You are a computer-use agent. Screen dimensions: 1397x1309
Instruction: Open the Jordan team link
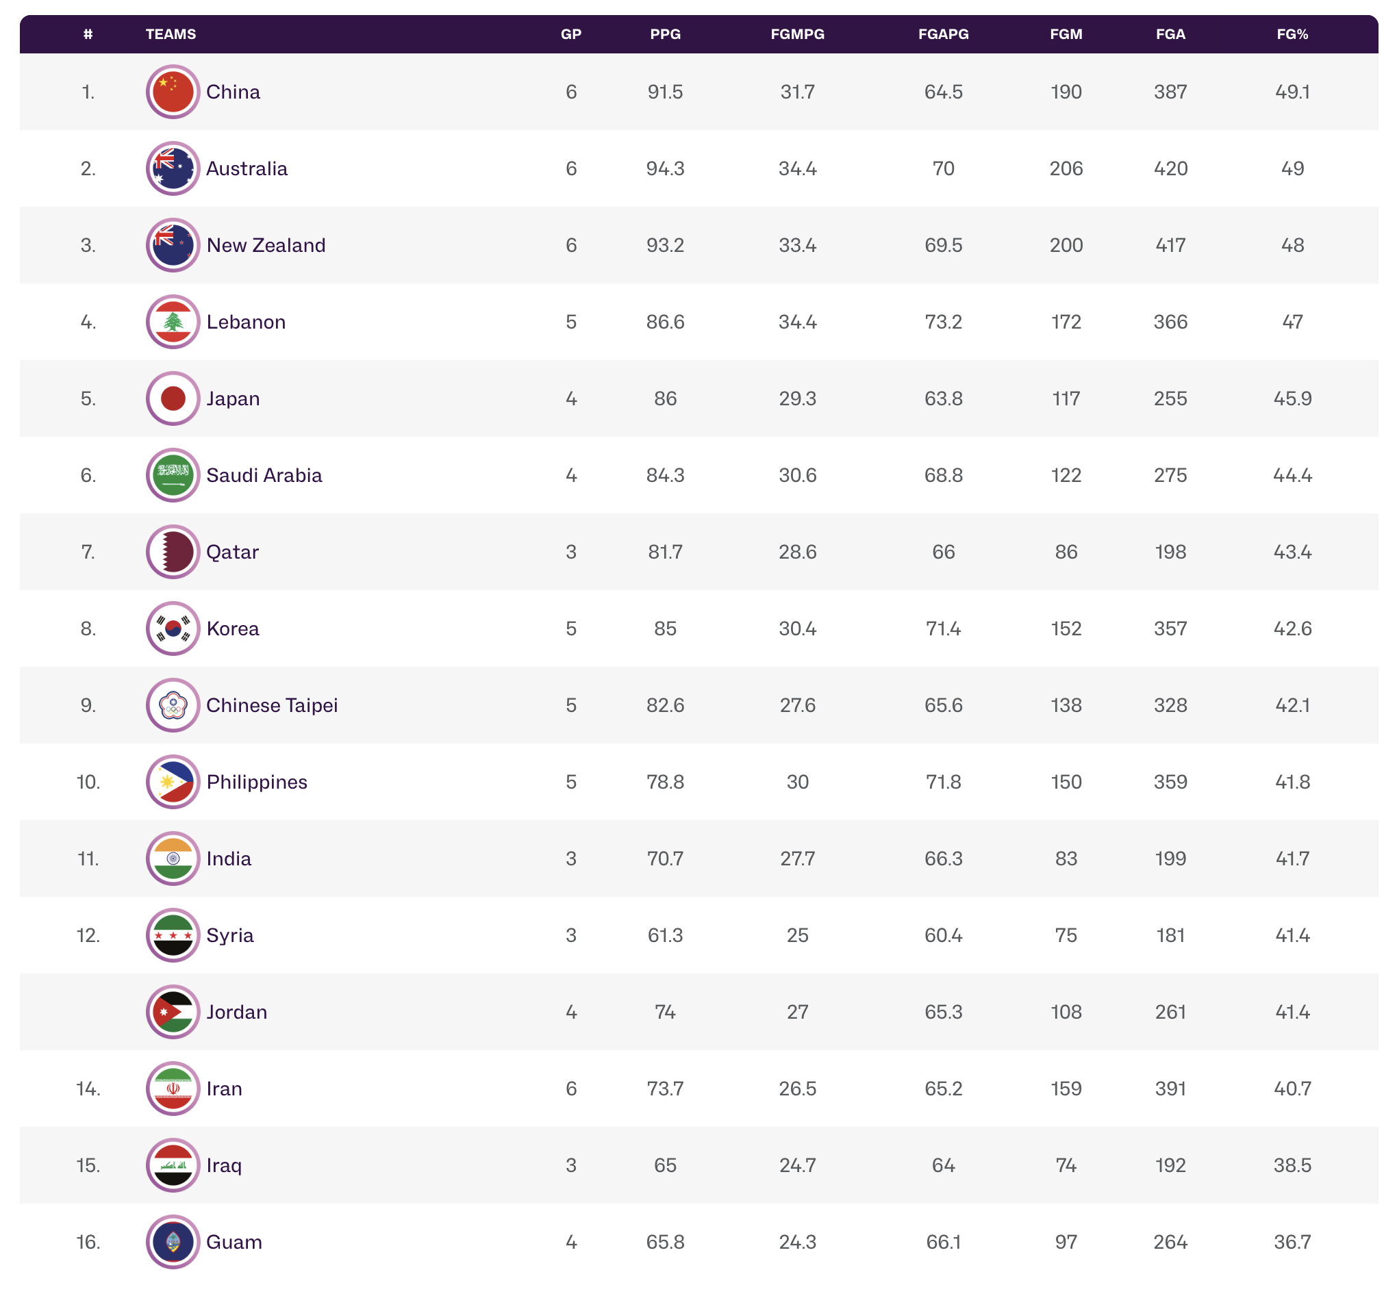[237, 1012]
